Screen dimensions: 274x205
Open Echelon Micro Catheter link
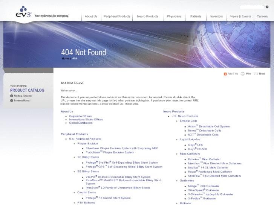pos(204,159)
